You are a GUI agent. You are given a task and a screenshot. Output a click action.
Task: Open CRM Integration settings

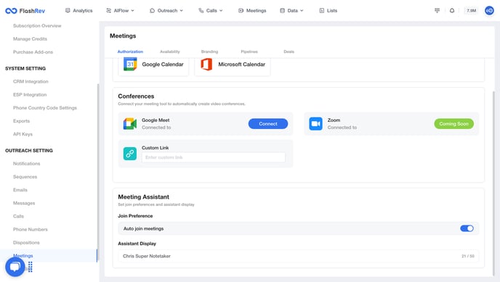tap(31, 81)
